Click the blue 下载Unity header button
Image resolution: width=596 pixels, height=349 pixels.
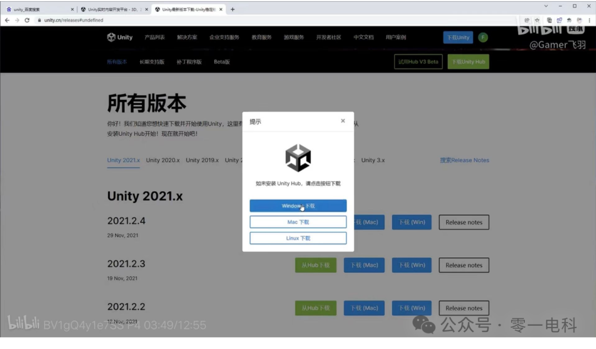tap(458, 37)
